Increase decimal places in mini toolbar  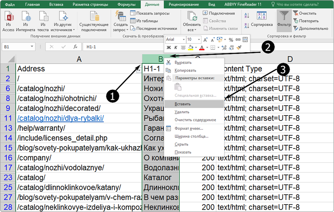(224, 47)
